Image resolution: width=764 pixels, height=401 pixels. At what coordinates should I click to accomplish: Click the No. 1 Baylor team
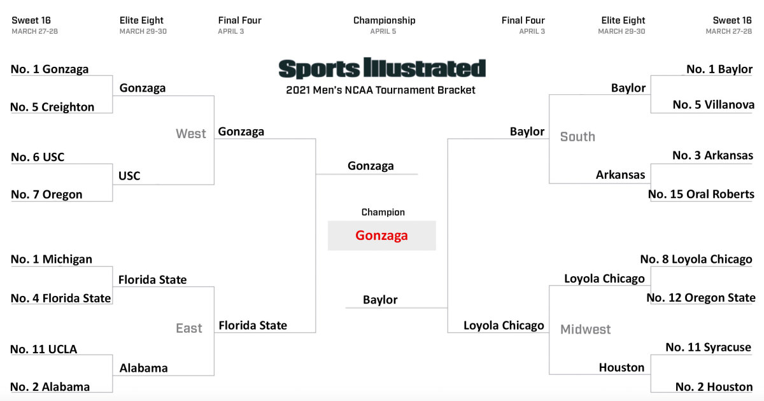click(x=719, y=69)
